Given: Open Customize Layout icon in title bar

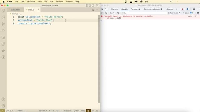Looking at the screenshot, I should tap(97, 5).
